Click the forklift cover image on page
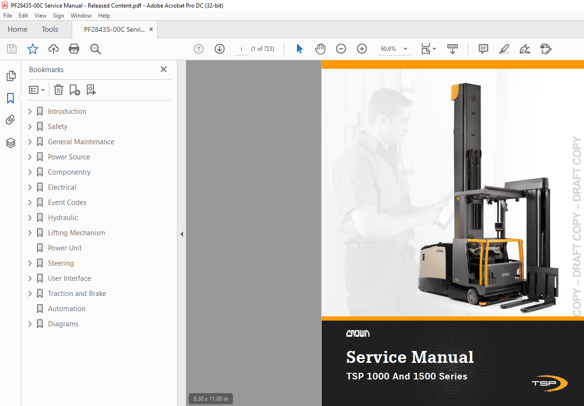Screen dimensions: 584x406 pyautogui.click(x=488, y=197)
